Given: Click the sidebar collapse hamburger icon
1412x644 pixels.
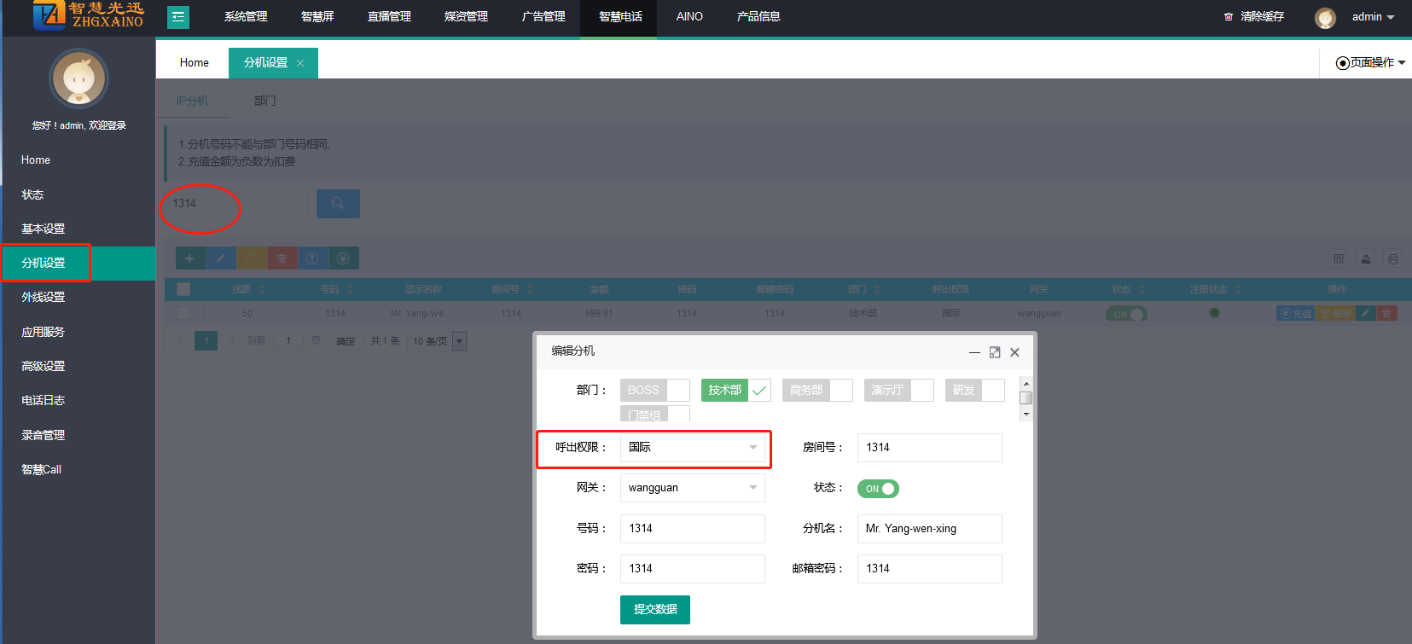Looking at the screenshot, I should 177,17.
